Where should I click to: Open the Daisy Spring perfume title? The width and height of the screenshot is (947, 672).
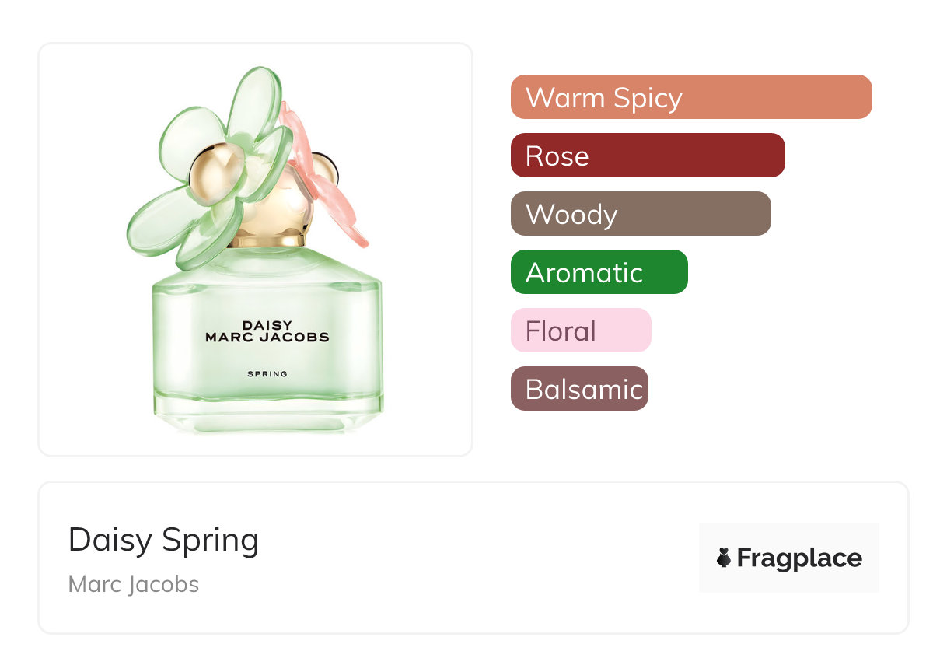pyautogui.click(x=163, y=540)
